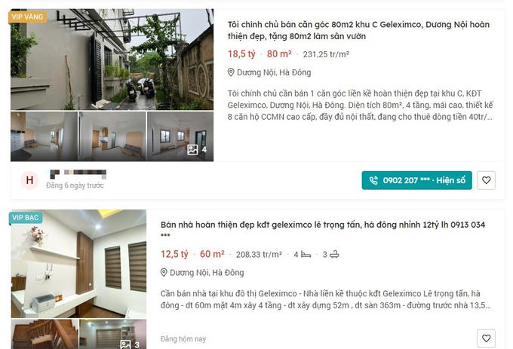
Task: Click the location pin beside first Dương Nội, Hà Đông
Action: (231, 72)
